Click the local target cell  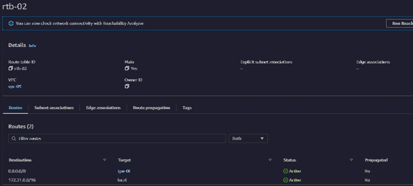pyautogui.click(x=122, y=180)
